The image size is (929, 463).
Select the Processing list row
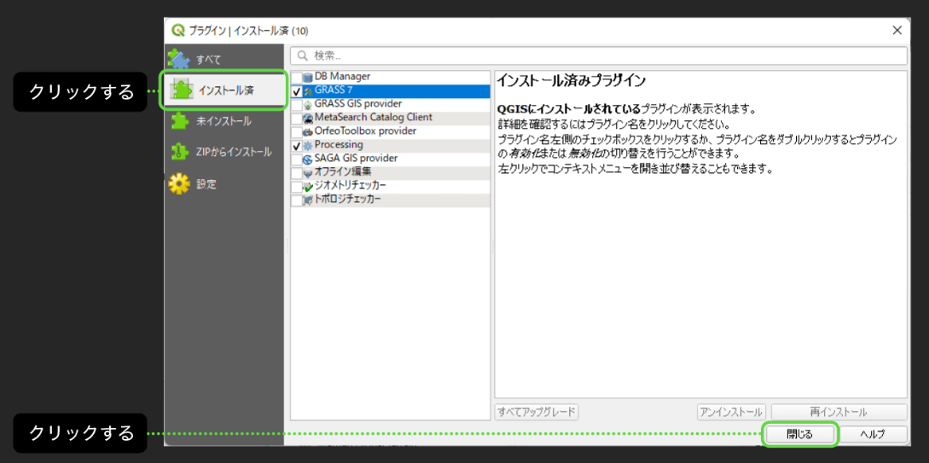click(x=391, y=146)
